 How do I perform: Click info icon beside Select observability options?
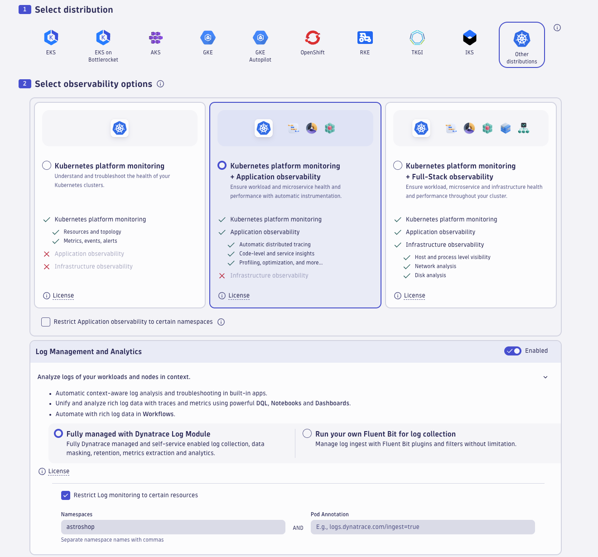coord(160,84)
